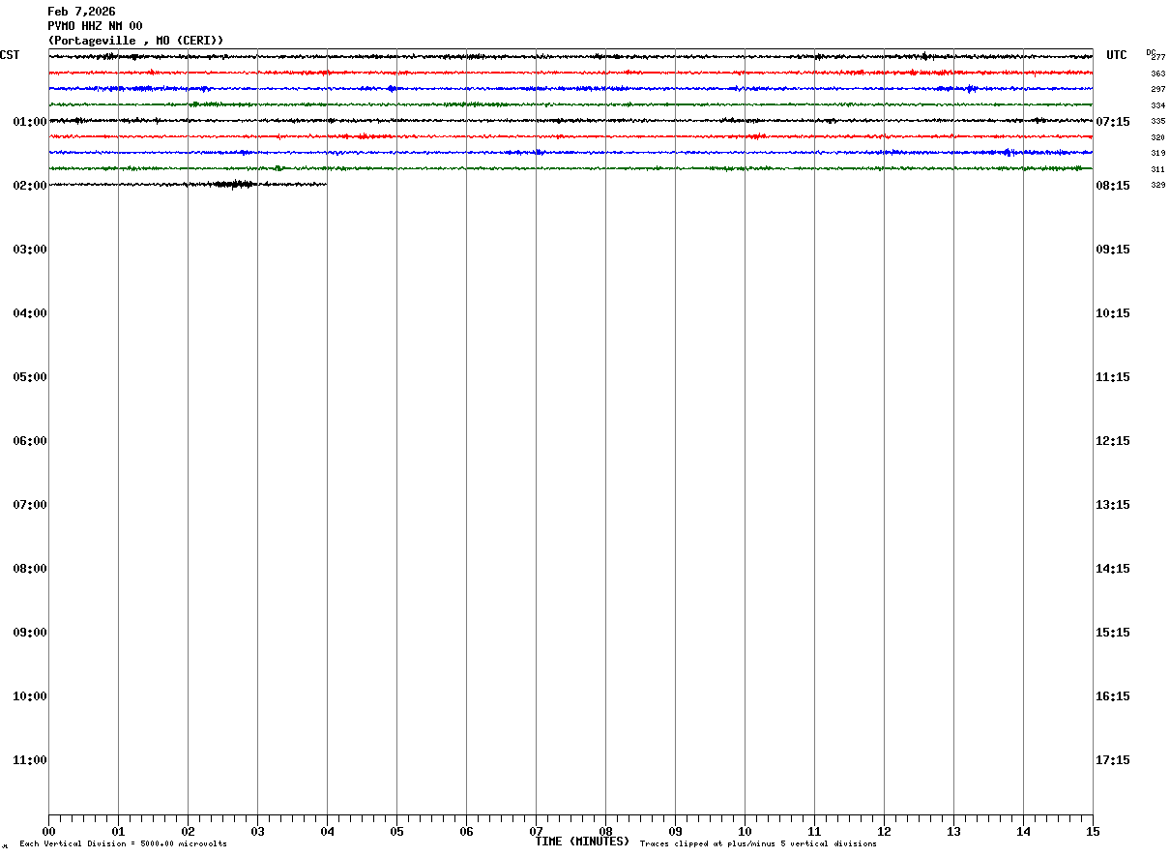The width and height of the screenshot is (1170, 857).
Task: Click the black burst on the 02:00 trace
Action: (x=234, y=184)
